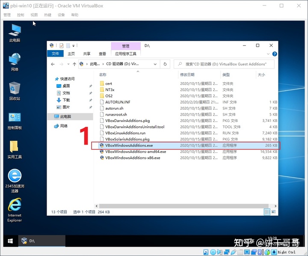Click the display status icon in VirtualBox

coord(247,252)
